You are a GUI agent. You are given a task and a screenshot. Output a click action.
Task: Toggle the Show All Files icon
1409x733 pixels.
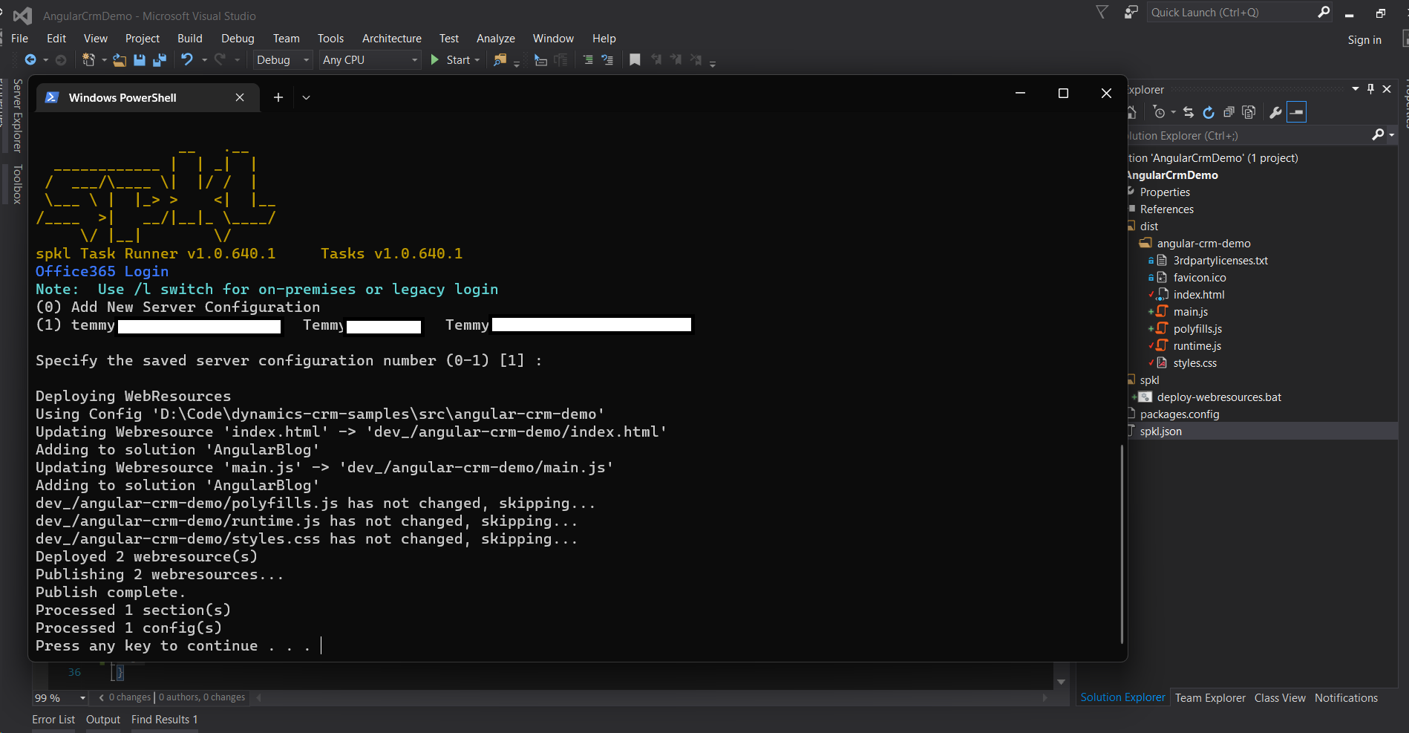pyautogui.click(x=1249, y=112)
